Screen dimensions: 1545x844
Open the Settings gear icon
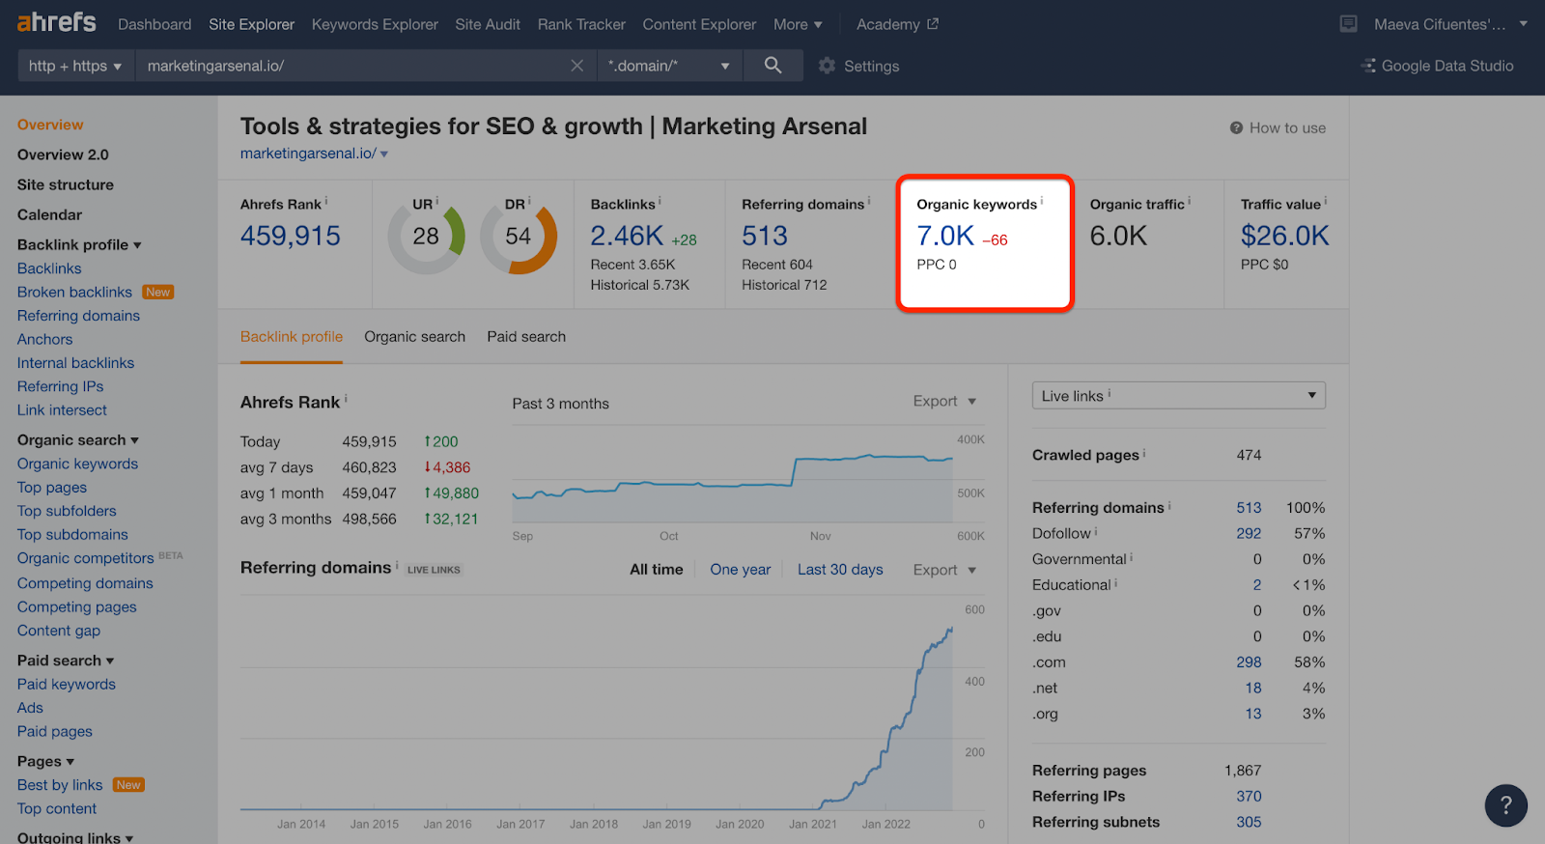coord(827,66)
